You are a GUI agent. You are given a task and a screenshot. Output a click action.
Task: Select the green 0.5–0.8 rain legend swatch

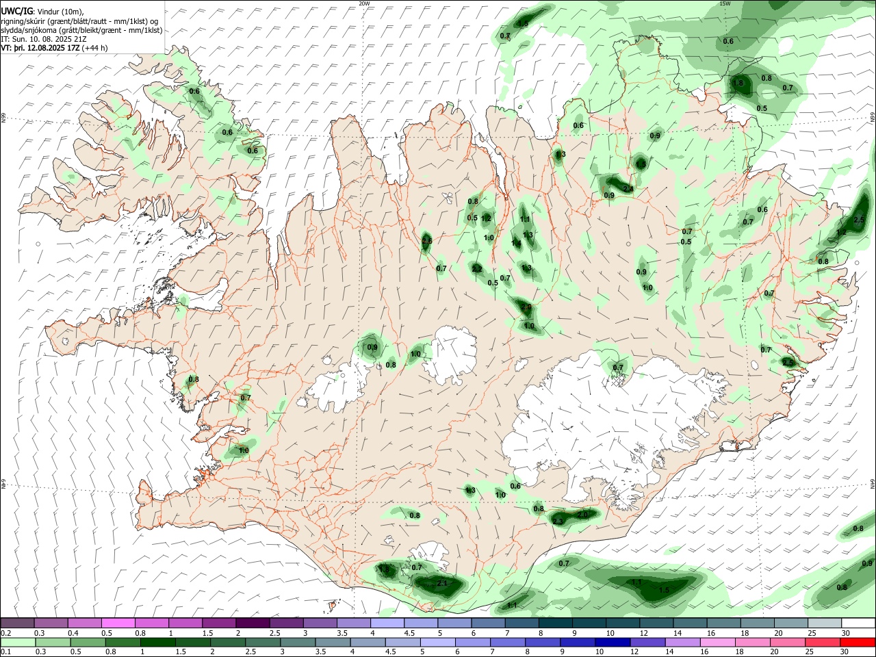click(87, 642)
